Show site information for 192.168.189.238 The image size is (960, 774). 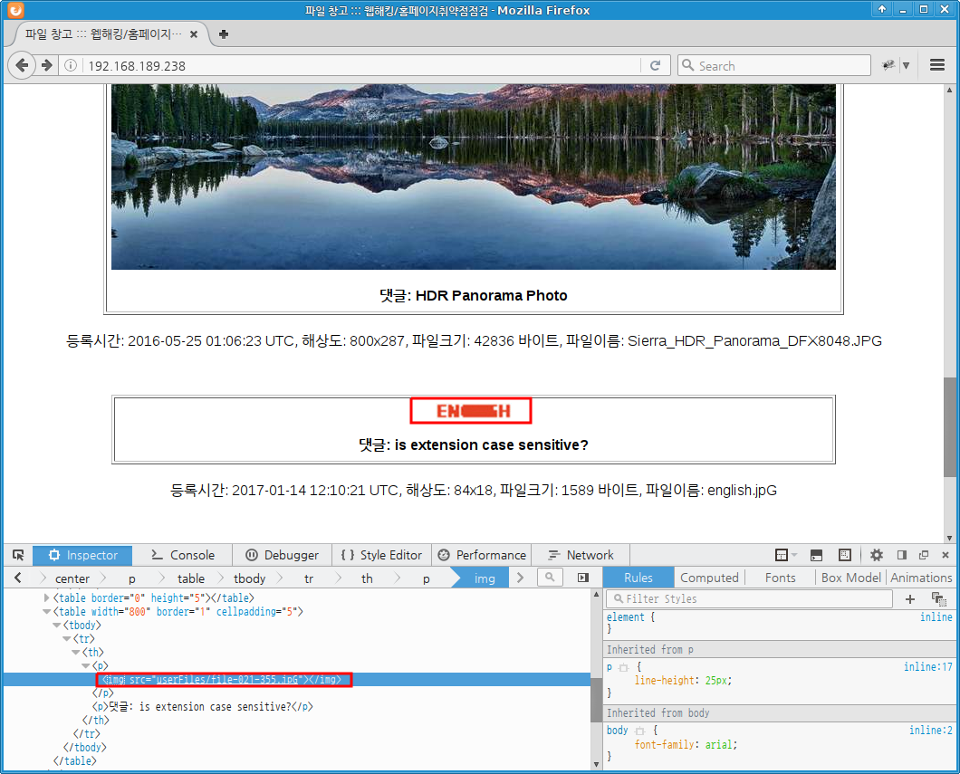coord(71,65)
